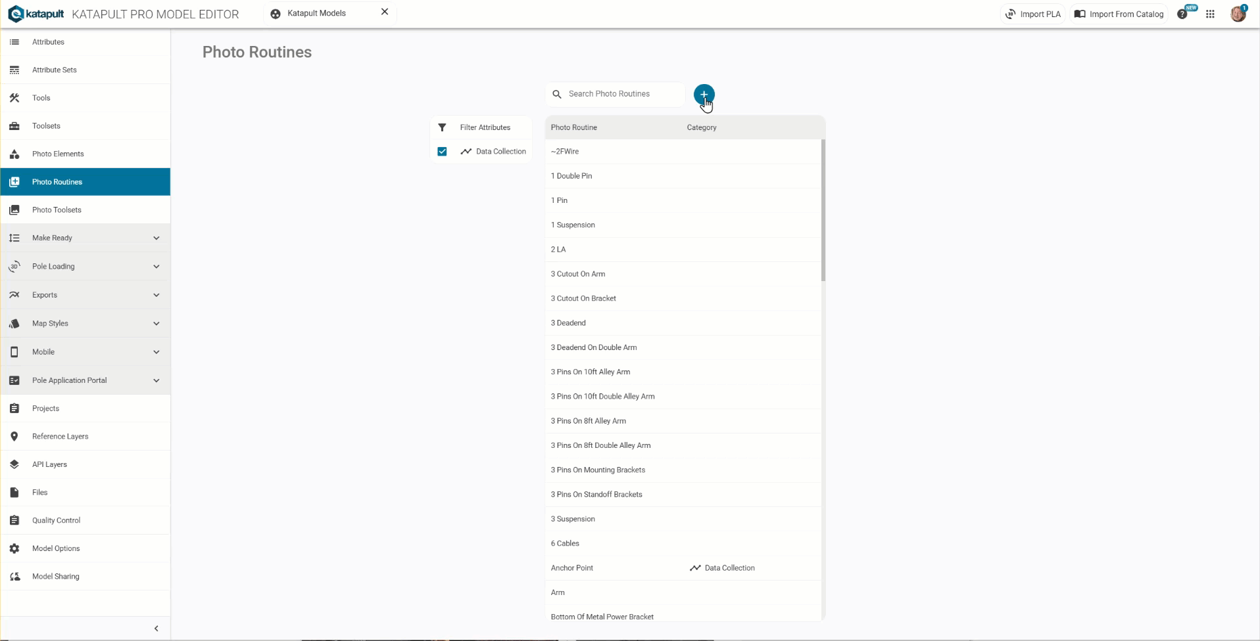Image resolution: width=1260 pixels, height=641 pixels.
Task: Click the Attributes list icon in sidebar
Action: click(x=14, y=42)
